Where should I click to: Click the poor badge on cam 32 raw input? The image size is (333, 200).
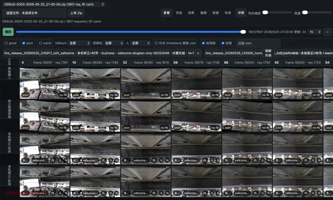(x=127, y=95)
